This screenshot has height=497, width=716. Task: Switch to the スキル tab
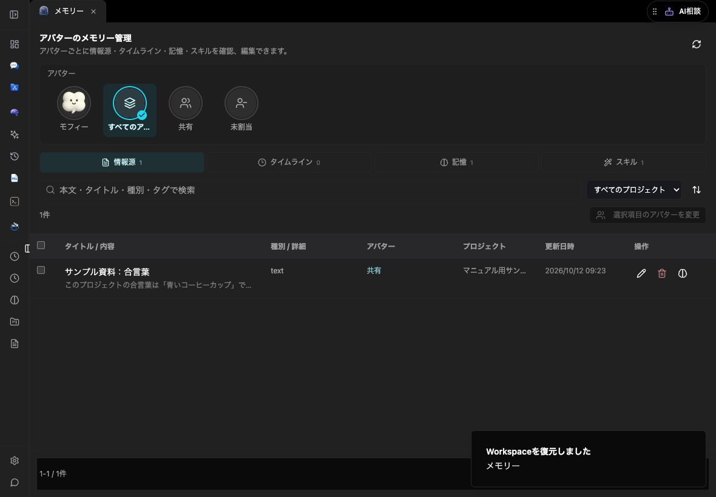pos(624,162)
